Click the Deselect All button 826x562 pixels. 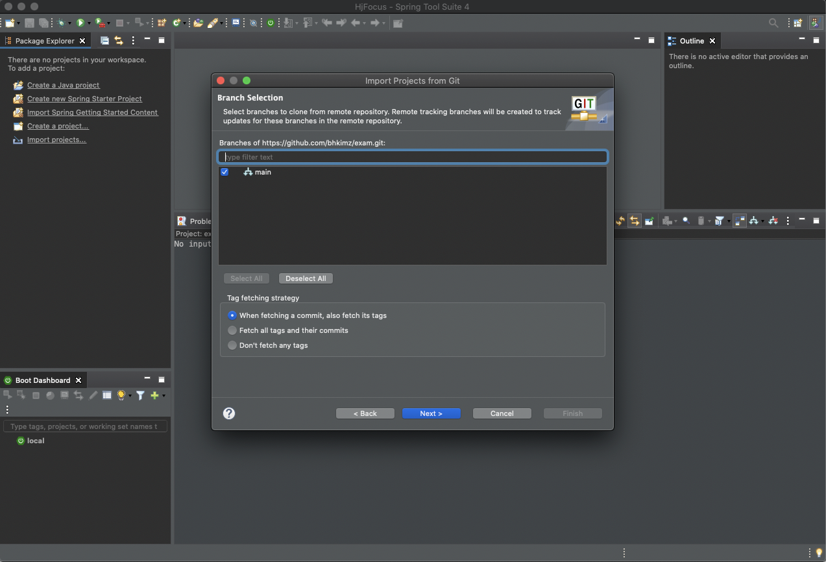tap(306, 278)
